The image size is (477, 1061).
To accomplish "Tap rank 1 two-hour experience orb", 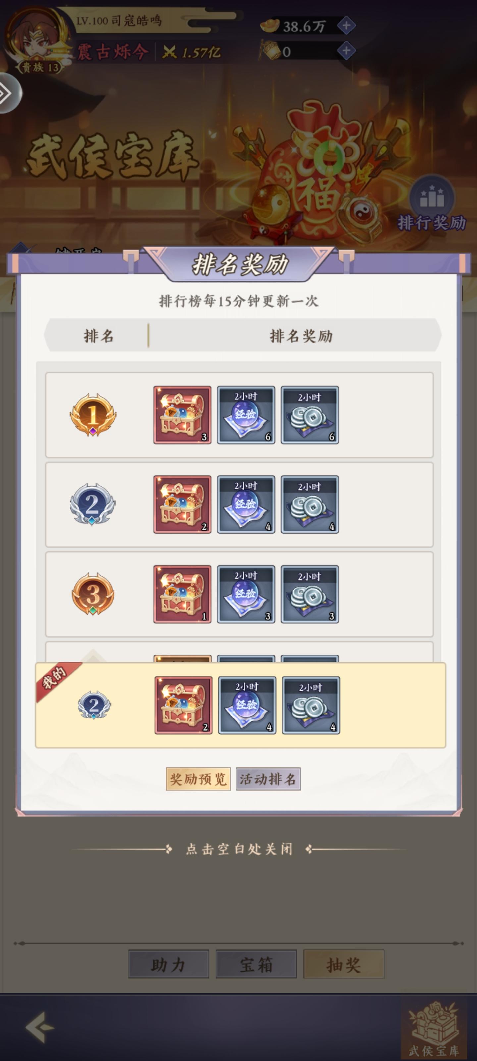I will [246, 415].
